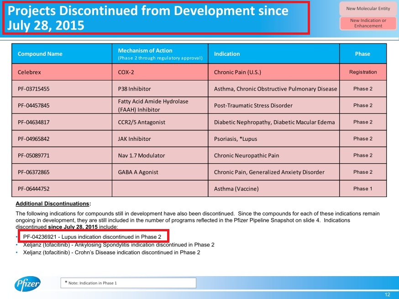Click the 'Compound Name' column header

click(62, 54)
